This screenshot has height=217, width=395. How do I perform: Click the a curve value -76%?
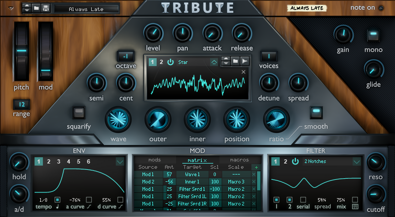pyautogui.click(x=75, y=200)
